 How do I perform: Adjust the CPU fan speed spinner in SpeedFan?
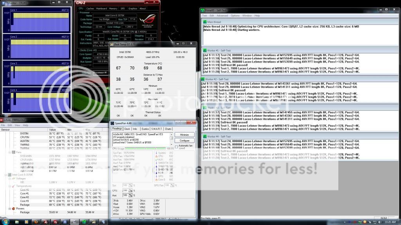[x=130, y=190]
